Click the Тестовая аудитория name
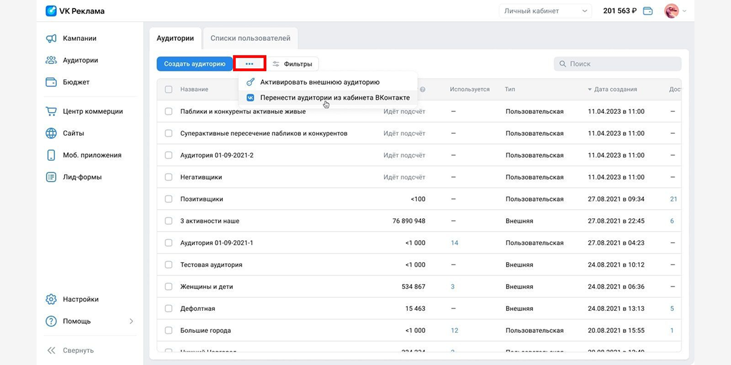The image size is (731, 365). click(211, 265)
